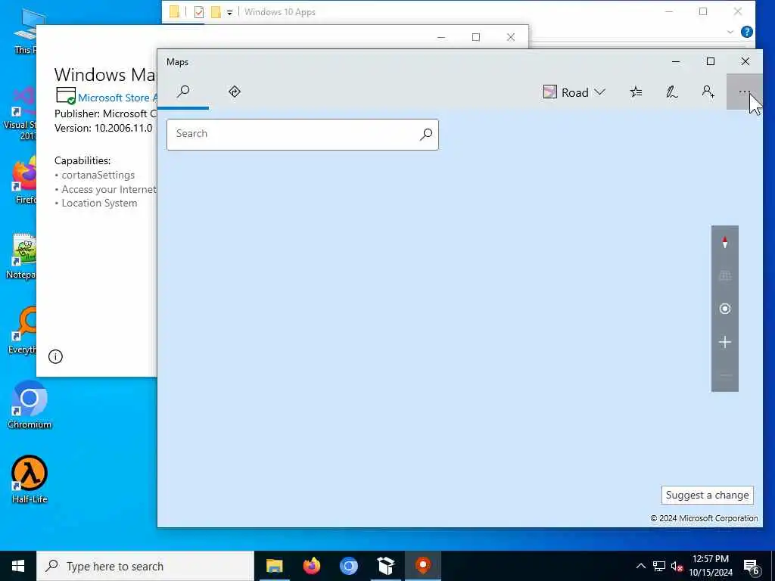Click the sign-in account icon in Maps
This screenshot has width=775, height=581.
[x=708, y=92]
